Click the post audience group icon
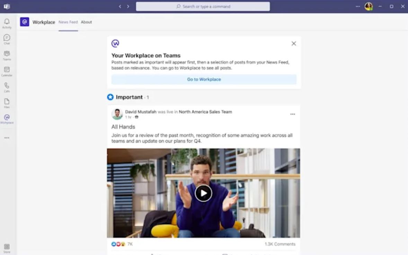 click(136, 117)
